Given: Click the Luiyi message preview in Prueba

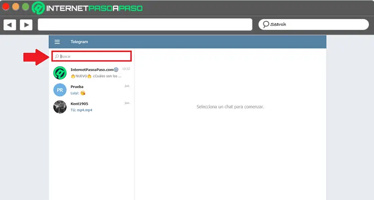Looking at the screenshot, I should 78,93.
